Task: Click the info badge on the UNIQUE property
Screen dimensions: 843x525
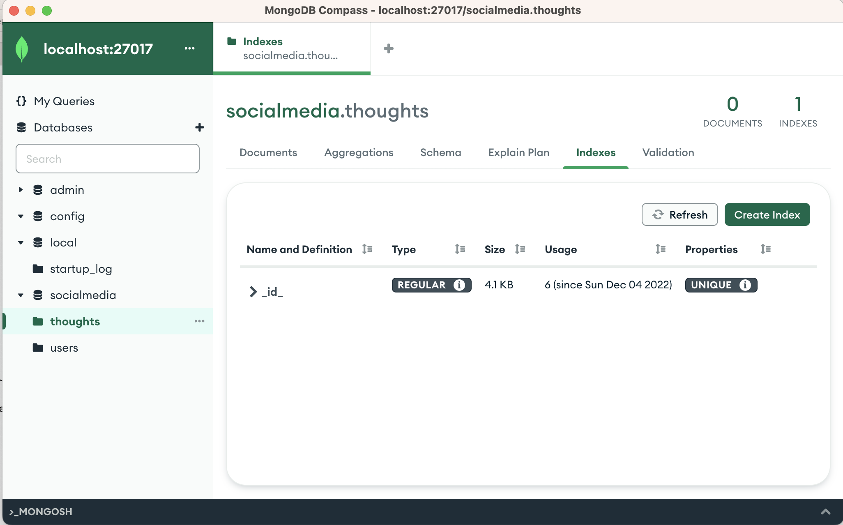Action: pyautogui.click(x=746, y=285)
